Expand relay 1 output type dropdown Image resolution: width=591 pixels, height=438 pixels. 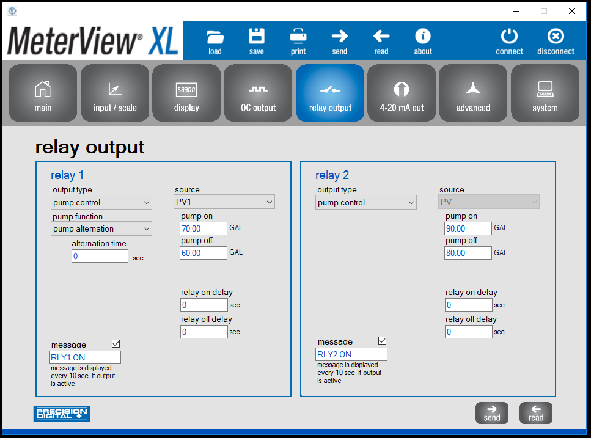[101, 202]
